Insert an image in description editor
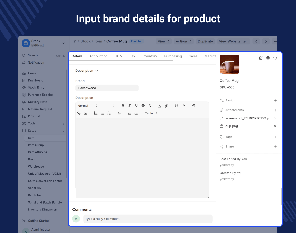 [86, 113]
